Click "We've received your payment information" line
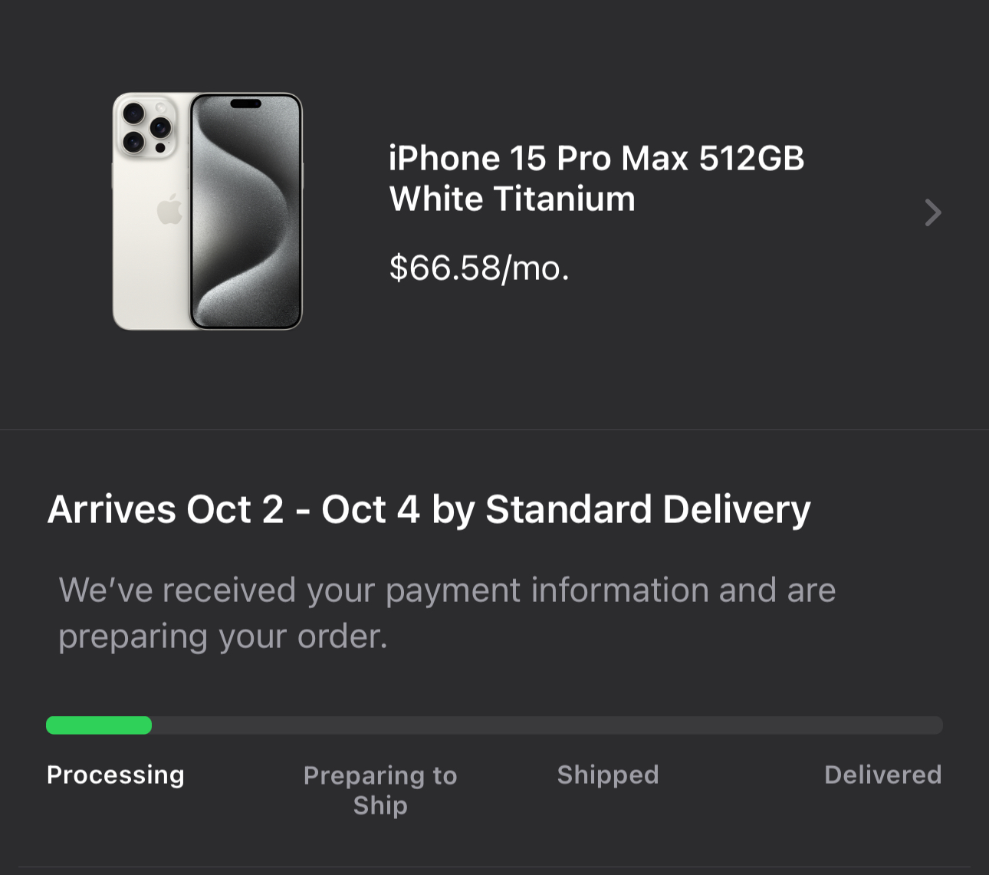This screenshot has height=875, width=989. pos(447,590)
